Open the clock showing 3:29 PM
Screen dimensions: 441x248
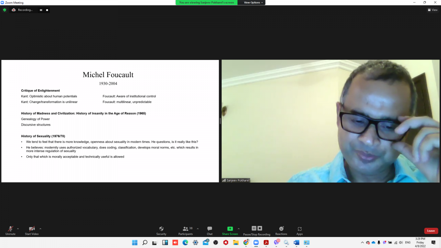coord(420,242)
